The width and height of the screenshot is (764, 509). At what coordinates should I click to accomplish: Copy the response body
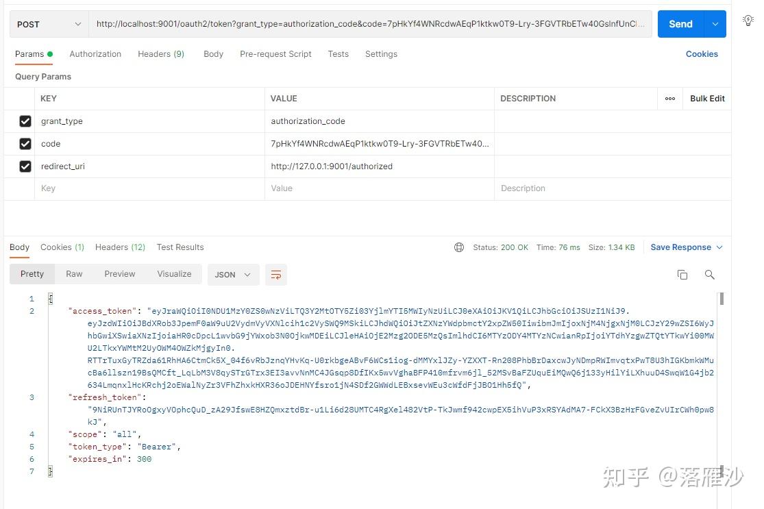click(x=682, y=274)
